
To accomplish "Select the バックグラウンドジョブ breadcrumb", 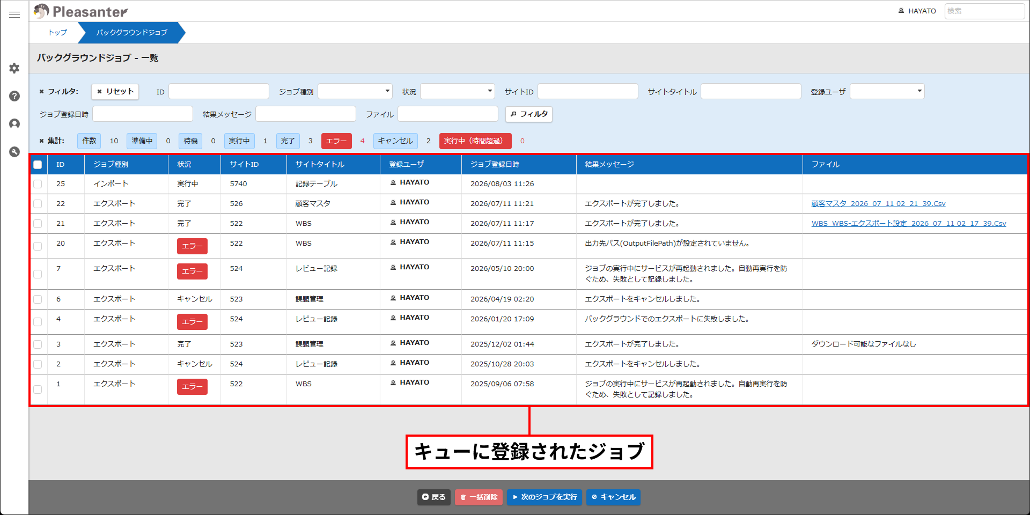I will pos(131,33).
